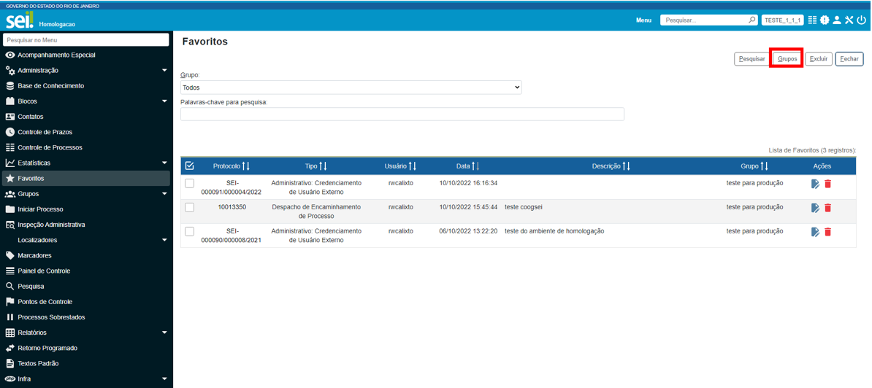Click the power icon to log out
This screenshot has height=388, width=872.
pyautogui.click(x=862, y=20)
